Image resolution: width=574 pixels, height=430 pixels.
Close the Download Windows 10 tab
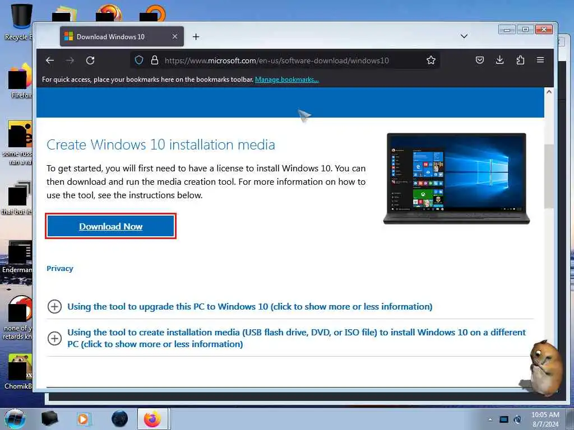pyautogui.click(x=175, y=36)
